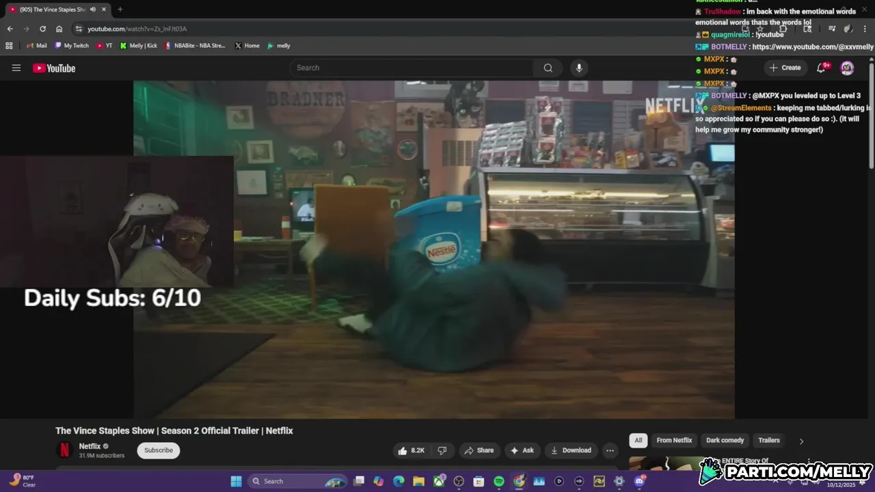Select the Trailers chip
This screenshot has width=875, height=492.
click(x=769, y=440)
